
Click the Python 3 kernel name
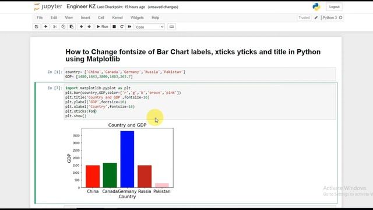330,17
